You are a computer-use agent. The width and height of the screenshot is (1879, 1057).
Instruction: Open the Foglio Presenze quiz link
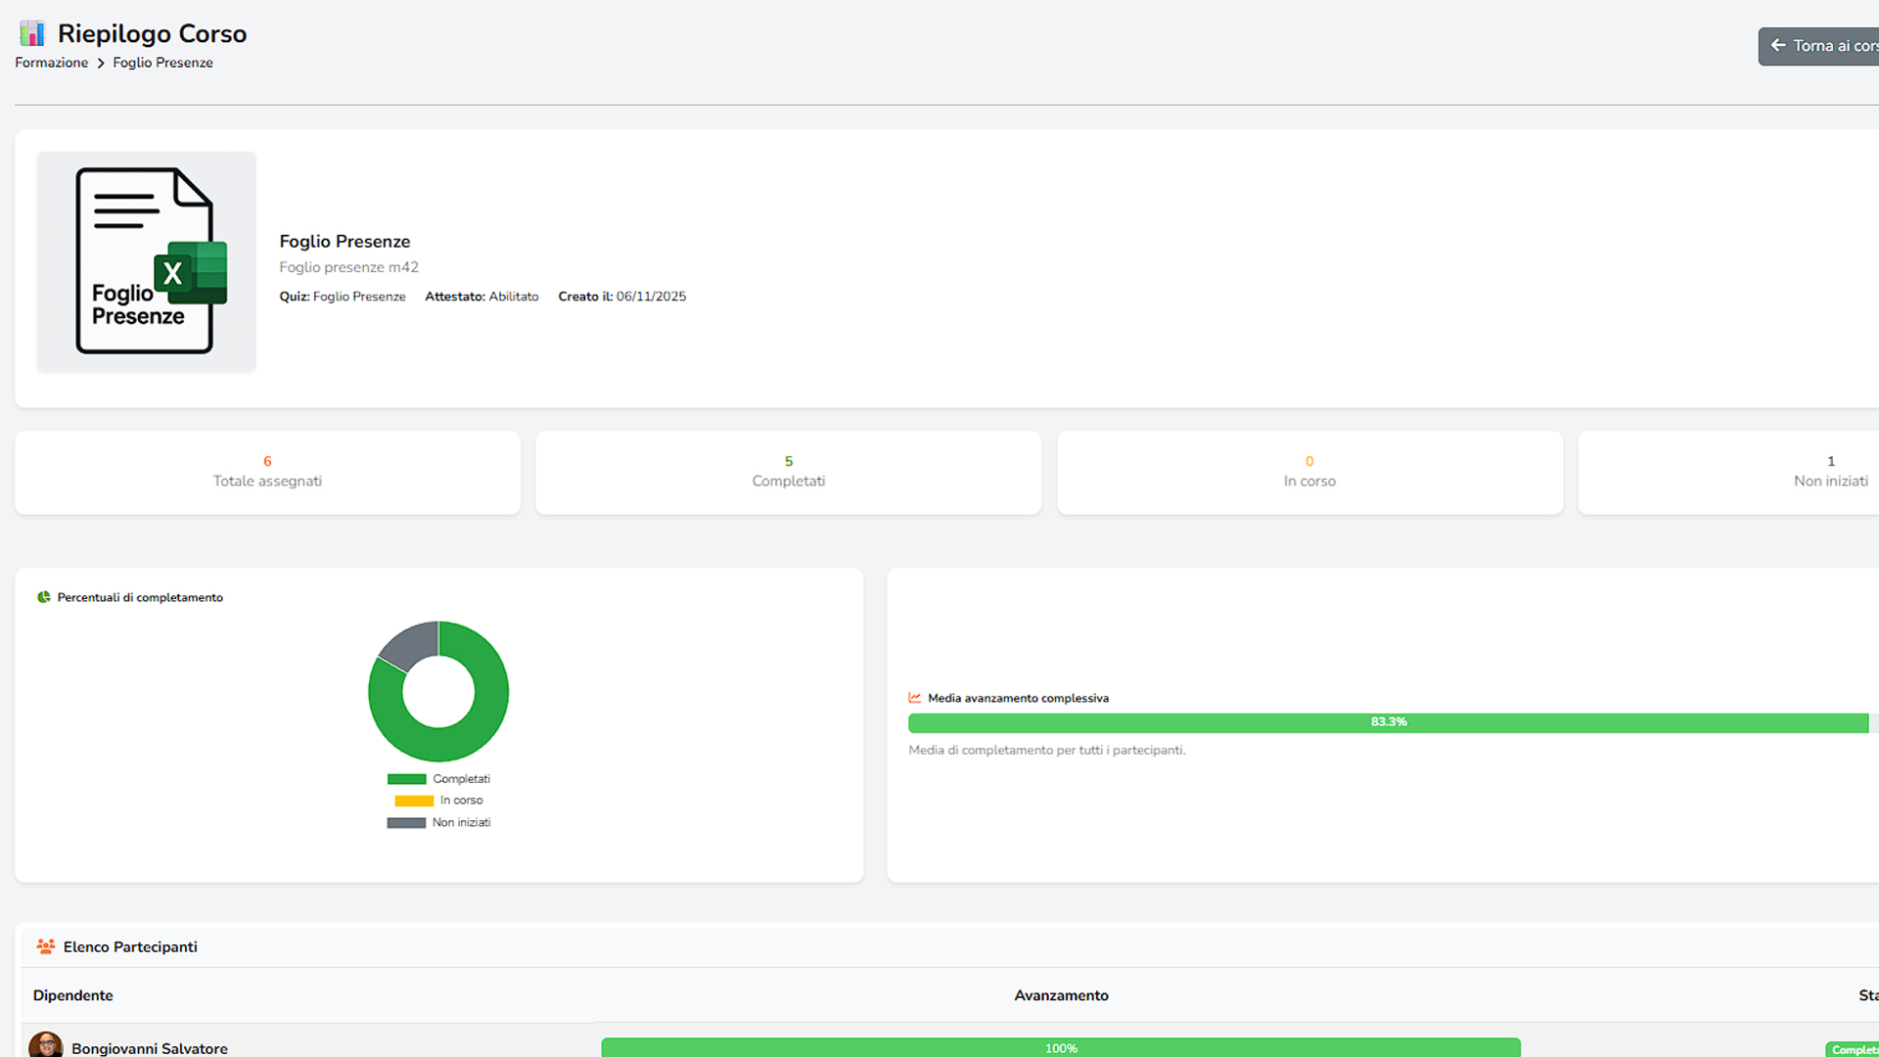click(x=358, y=297)
